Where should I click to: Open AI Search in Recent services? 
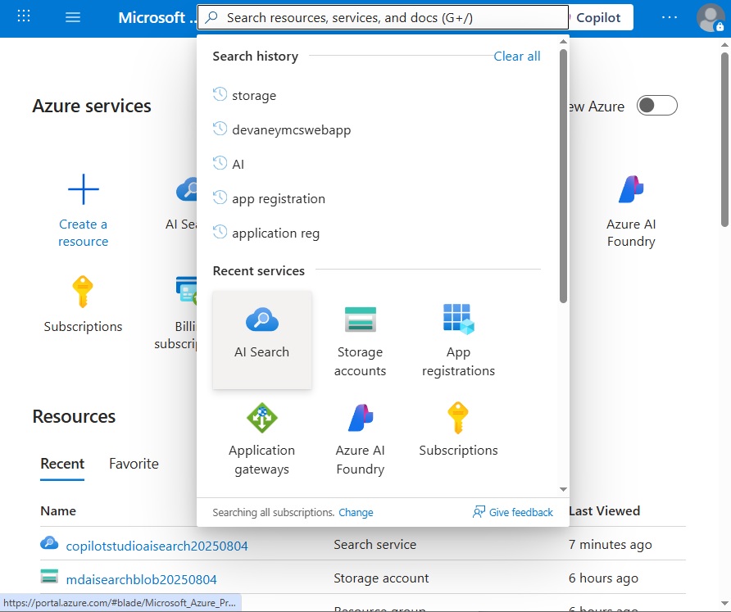coord(262,340)
